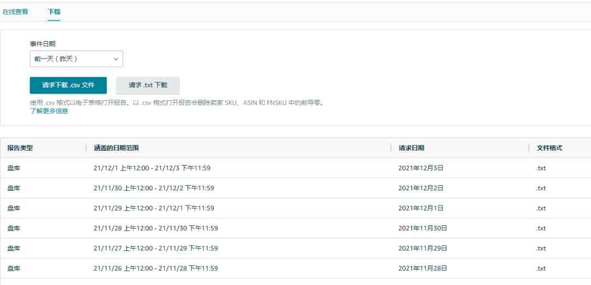The height and width of the screenshot is (285, 591).
Task: Click request date 2021年12月1日
Action: (421, 208)
